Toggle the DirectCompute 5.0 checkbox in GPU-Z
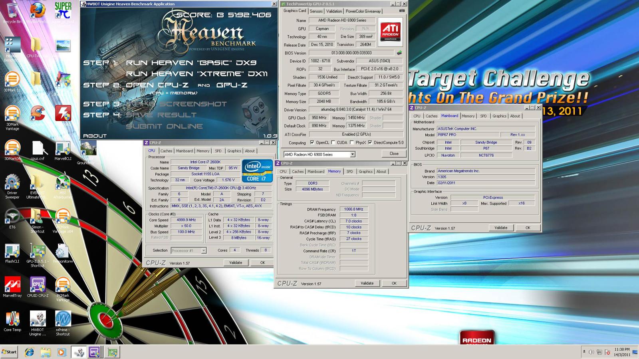 (x=370, y=143)
